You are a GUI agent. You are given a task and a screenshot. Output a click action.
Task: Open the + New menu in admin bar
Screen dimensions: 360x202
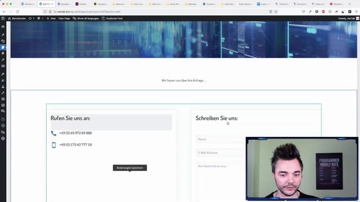click(x=51, y=19)
